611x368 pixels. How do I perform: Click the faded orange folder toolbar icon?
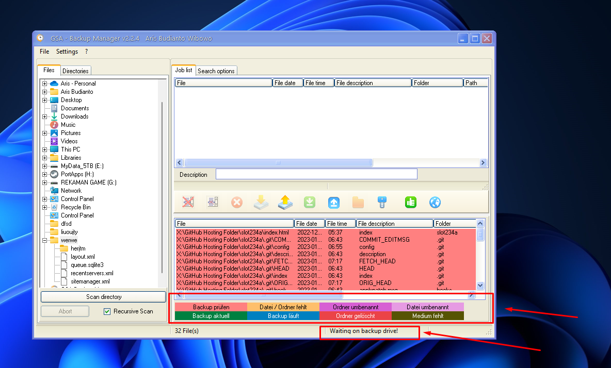pos(358,202)
